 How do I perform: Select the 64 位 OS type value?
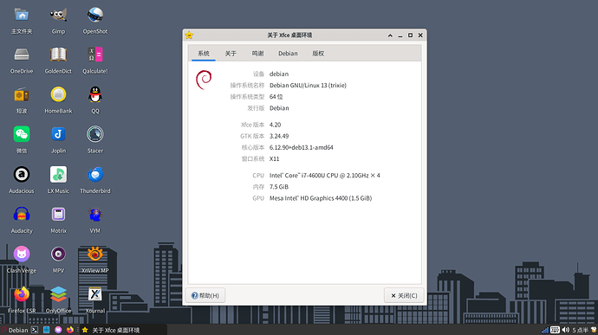tap(276, 97)
